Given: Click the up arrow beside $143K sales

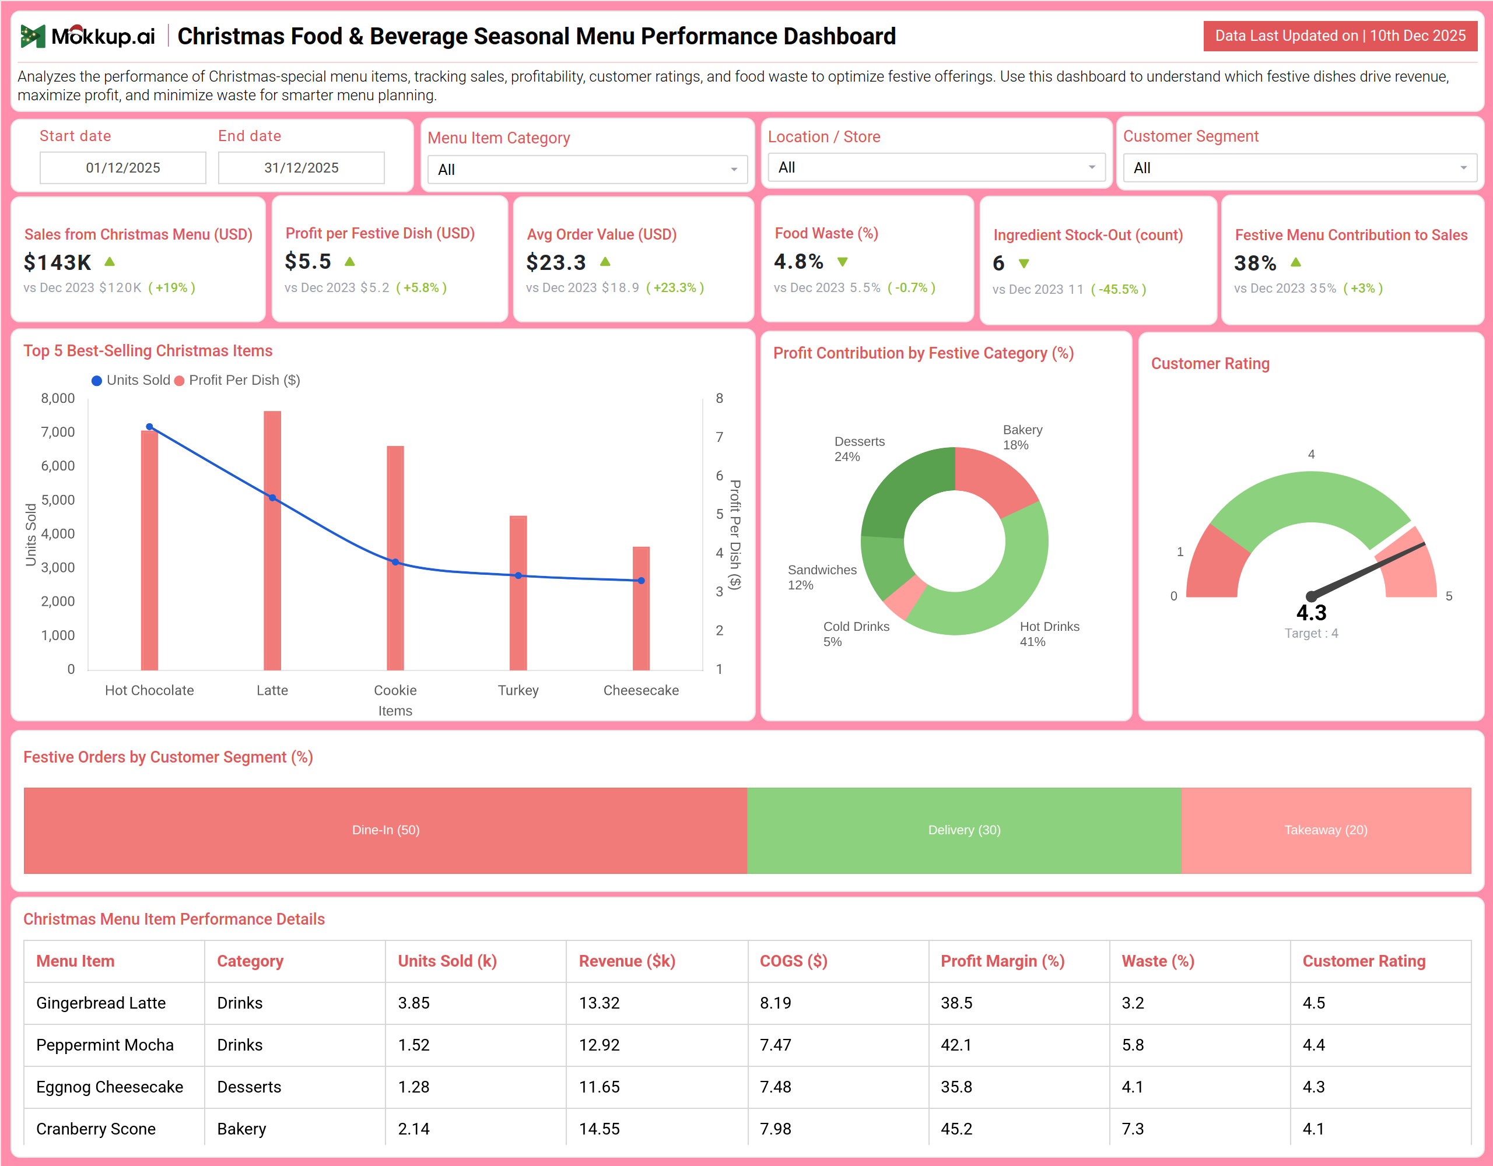Looking at the screenshot, I should click(110, 262).
